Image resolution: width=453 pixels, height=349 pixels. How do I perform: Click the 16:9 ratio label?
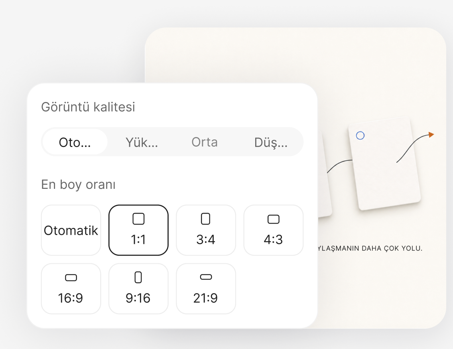pos(71,298)
